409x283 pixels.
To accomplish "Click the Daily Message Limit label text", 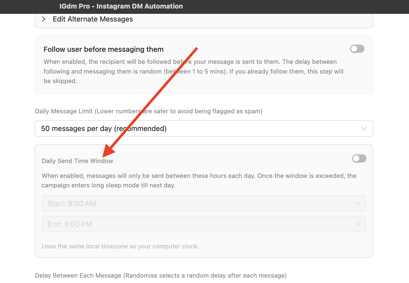I will coord(149,111).
